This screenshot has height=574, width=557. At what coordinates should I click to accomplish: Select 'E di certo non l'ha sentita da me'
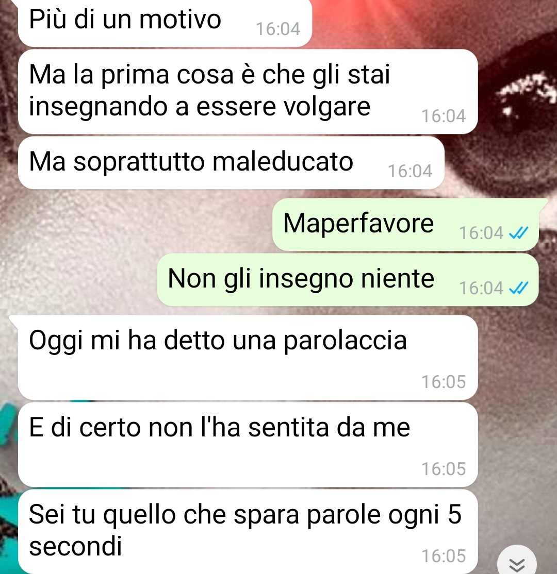pos(248,444)
